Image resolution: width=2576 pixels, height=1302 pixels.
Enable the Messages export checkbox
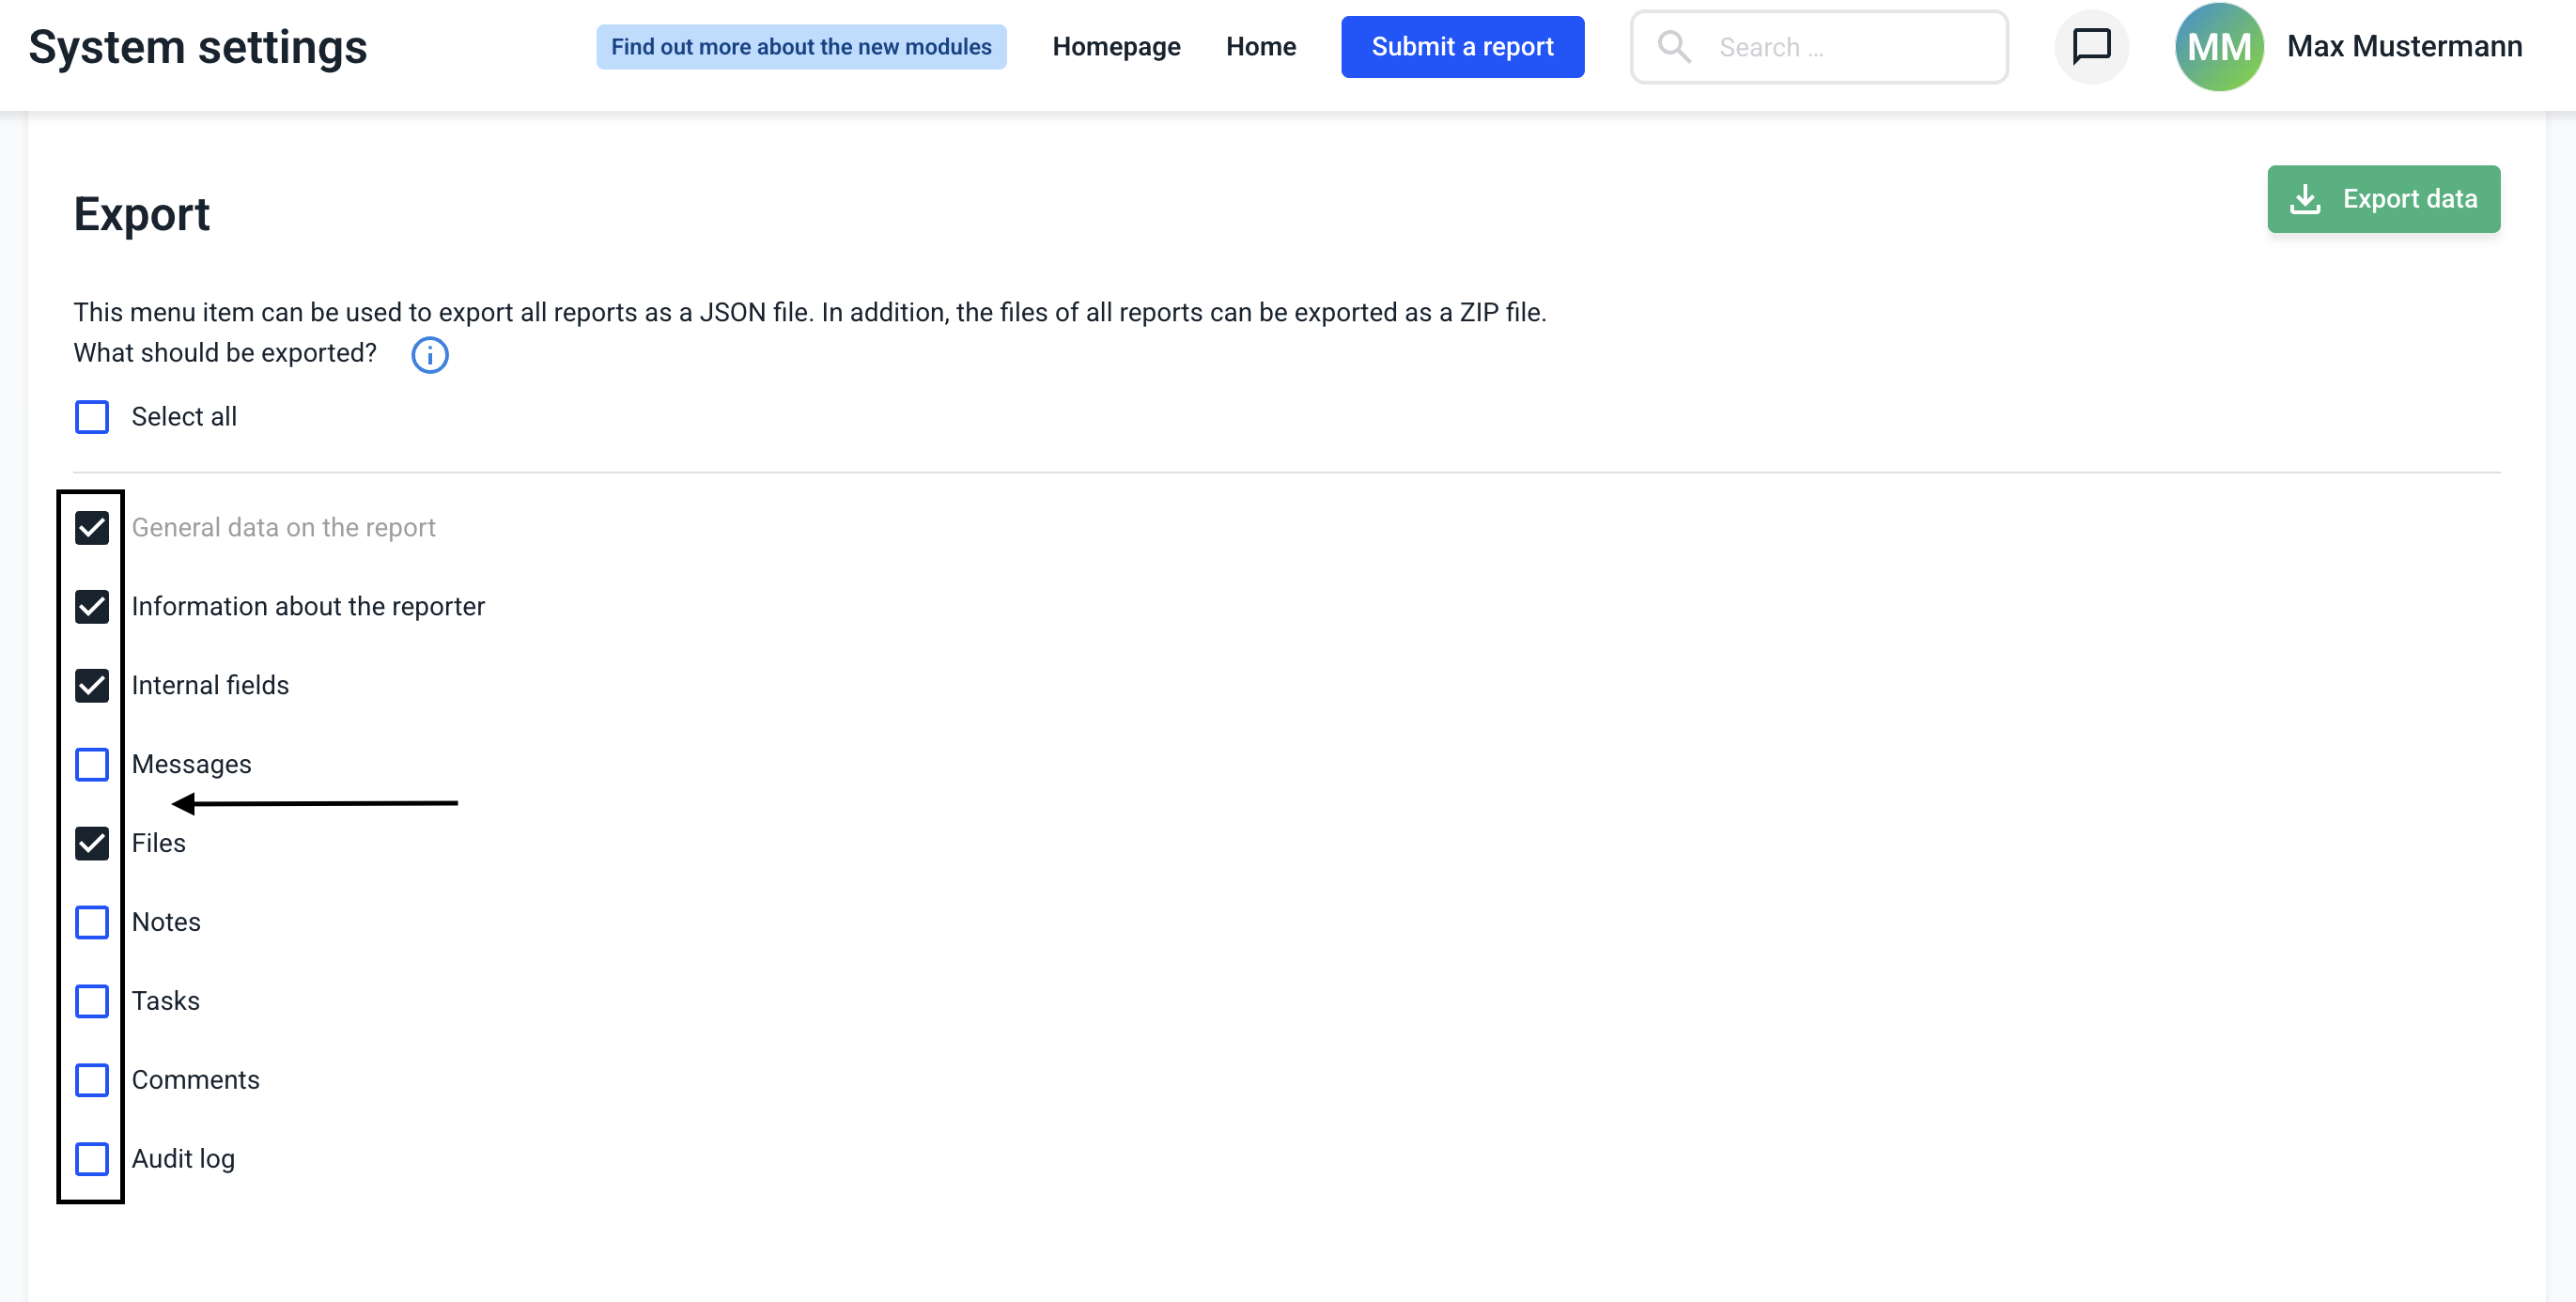click(92, 764)
